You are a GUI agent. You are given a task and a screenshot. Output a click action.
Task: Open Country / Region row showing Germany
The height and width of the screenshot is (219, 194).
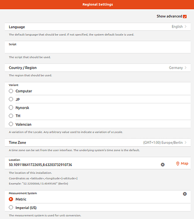pos(98,67)
